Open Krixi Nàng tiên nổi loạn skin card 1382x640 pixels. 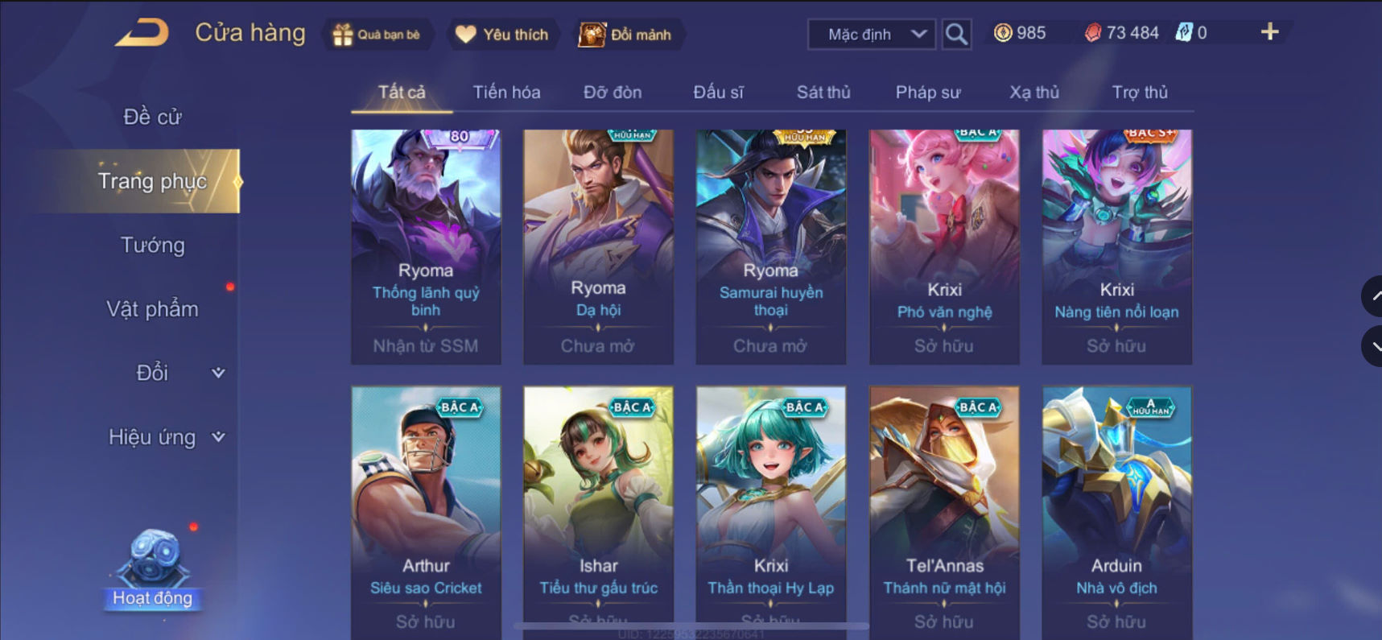(1116, 246)
